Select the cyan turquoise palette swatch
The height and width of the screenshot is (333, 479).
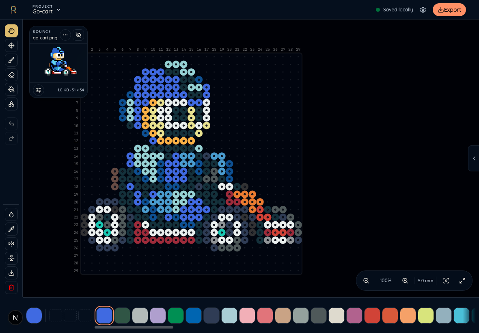coord(462,316)
